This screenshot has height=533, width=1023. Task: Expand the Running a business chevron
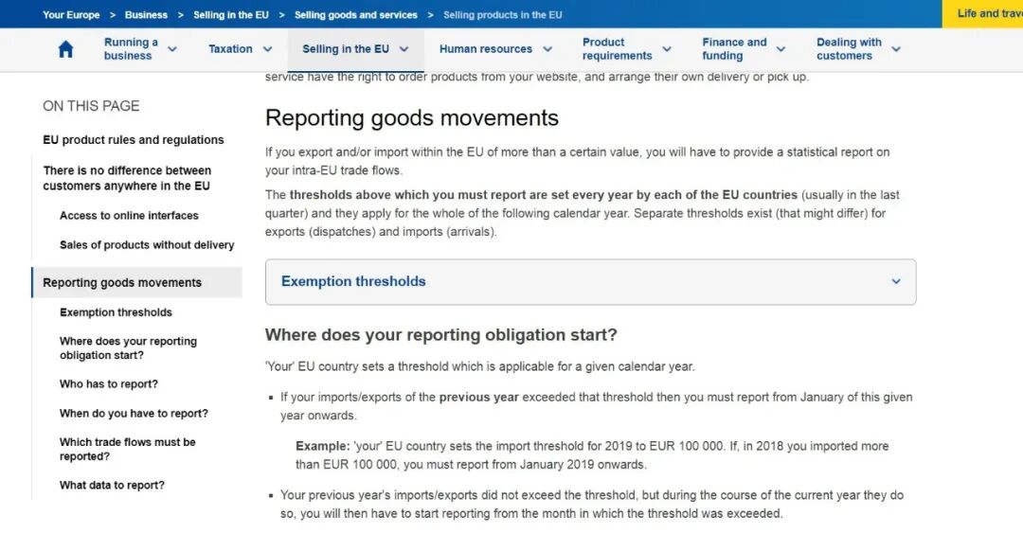(x=172, y=49)
